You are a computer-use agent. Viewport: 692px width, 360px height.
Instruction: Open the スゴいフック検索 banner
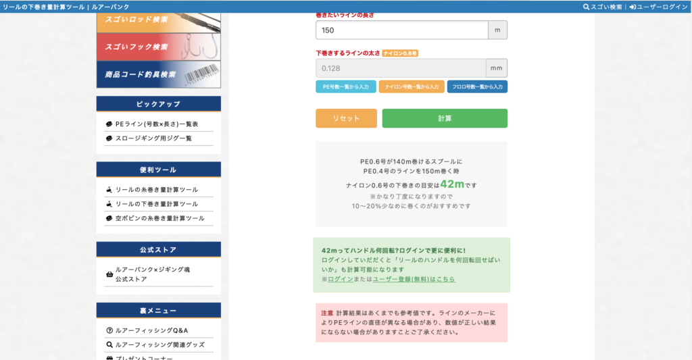point(158,47)
